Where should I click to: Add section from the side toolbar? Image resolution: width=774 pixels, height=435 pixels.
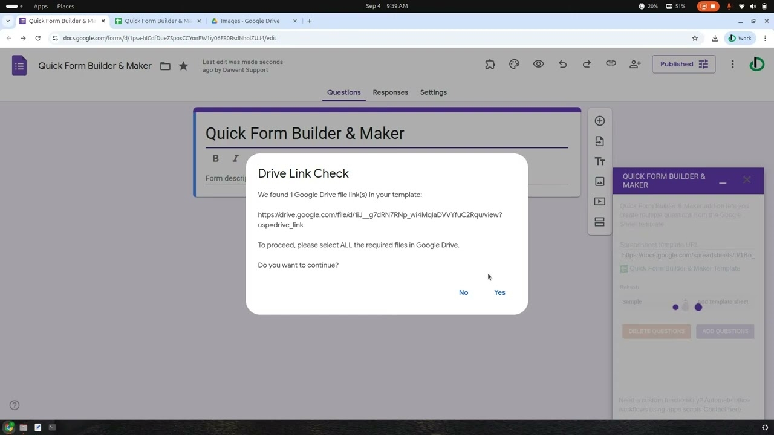coord(599,222)
